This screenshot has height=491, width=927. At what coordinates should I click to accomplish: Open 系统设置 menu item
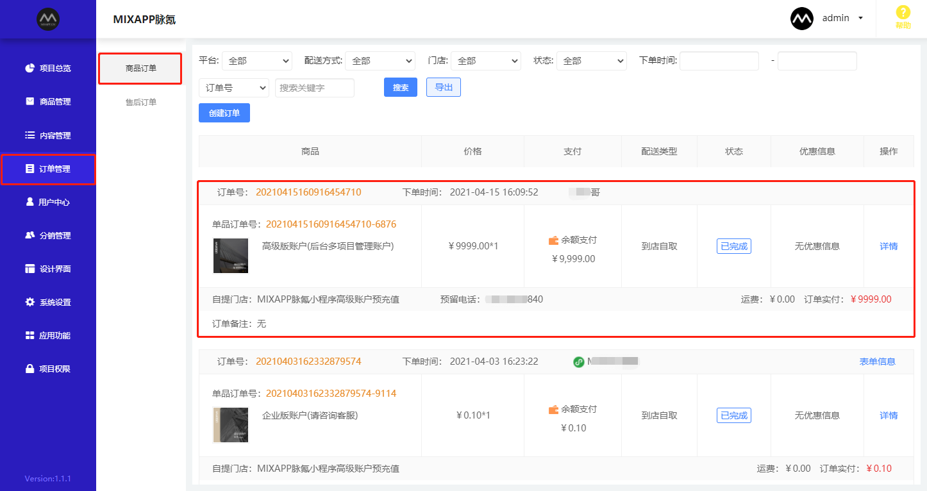point(48,302)
